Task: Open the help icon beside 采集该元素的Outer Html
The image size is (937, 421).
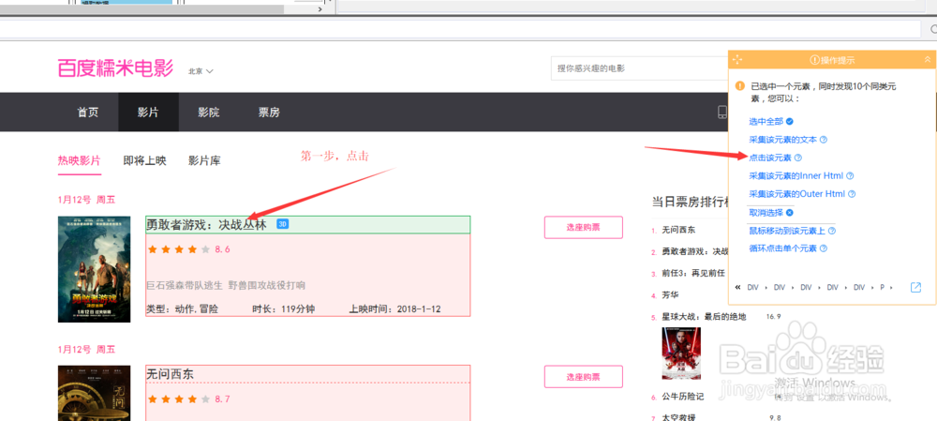Action: click(x=852, y=194)
